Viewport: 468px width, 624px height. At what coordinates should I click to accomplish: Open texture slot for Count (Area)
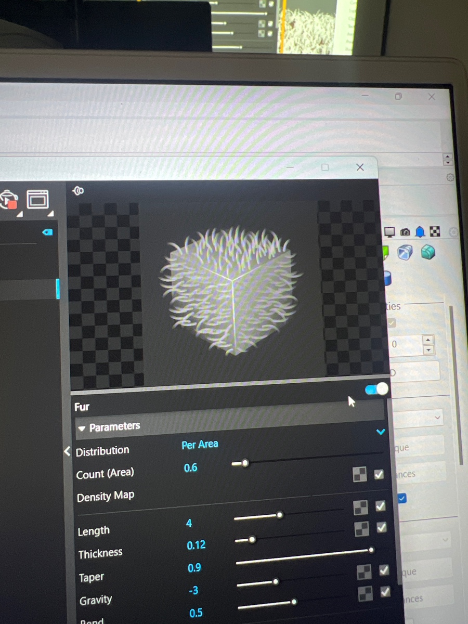point(359,474)
